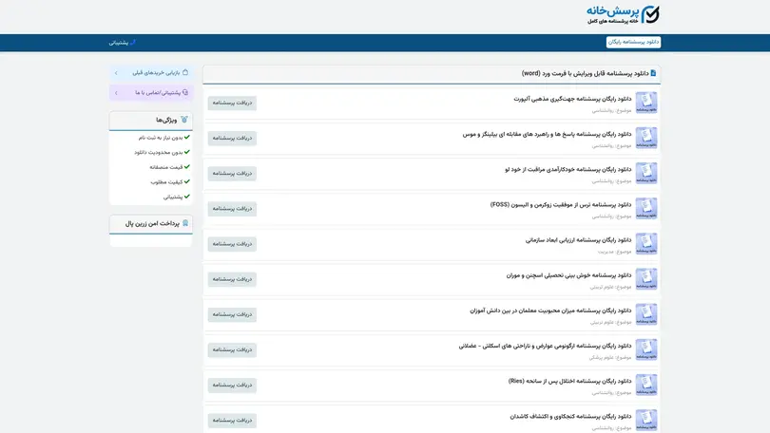This screenshot has width=770, height=433.
Task: Click checkmark icon beside بدون محدودیت دانلود
Action: 186,152
